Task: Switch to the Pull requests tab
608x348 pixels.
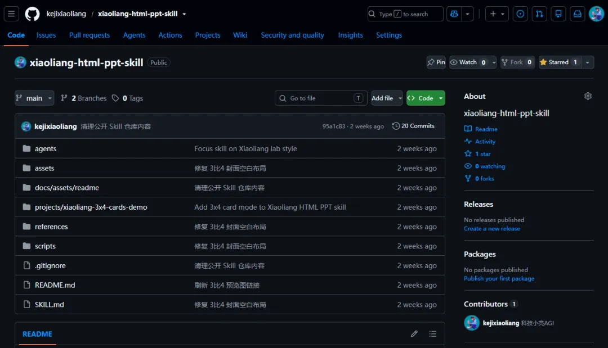Action: click(x=89, y=35)
